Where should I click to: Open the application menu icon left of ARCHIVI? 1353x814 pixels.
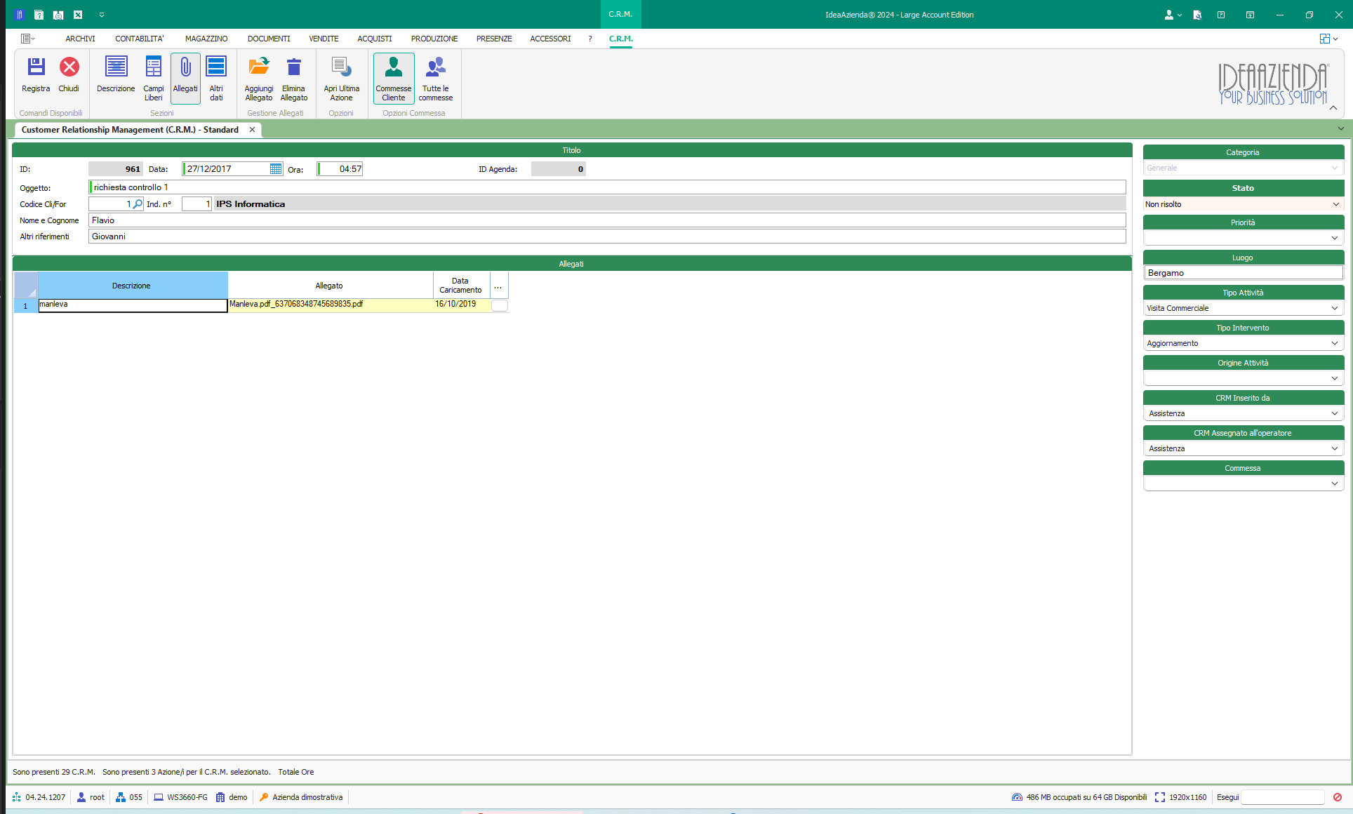(x=28, y=39)
